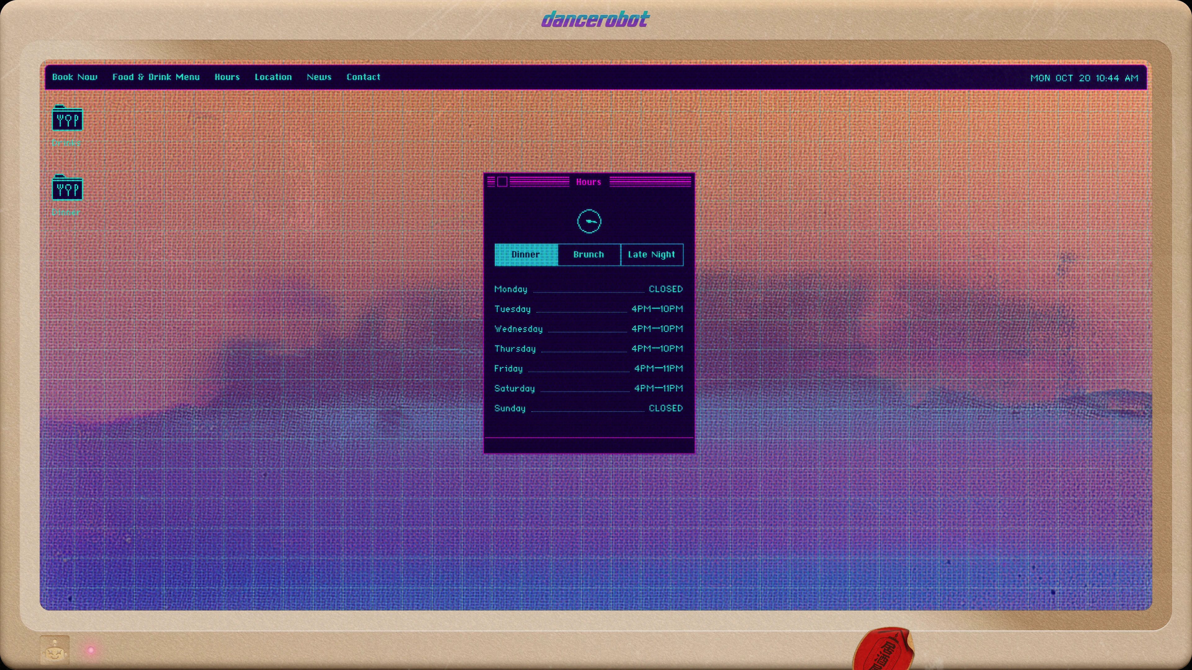Switch to the Late Night tab
This screenshot has width=1192, height=670.
pyautogui.click(x=652, y=254)
